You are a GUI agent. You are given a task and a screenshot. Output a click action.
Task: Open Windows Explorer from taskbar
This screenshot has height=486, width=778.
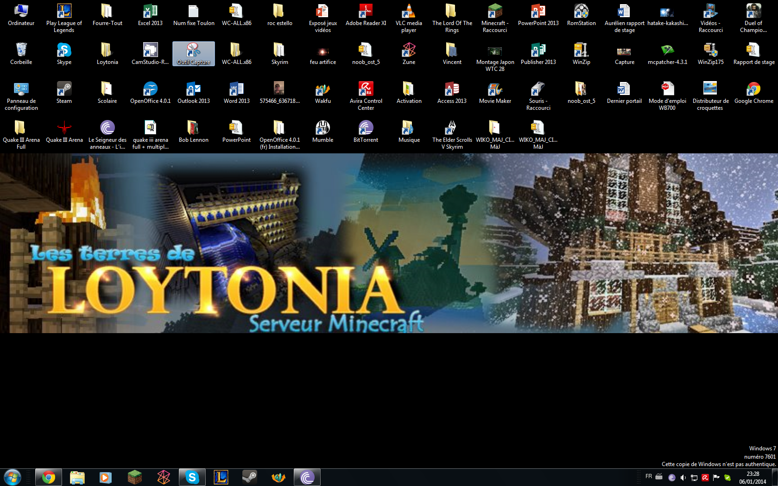(77, 477)
